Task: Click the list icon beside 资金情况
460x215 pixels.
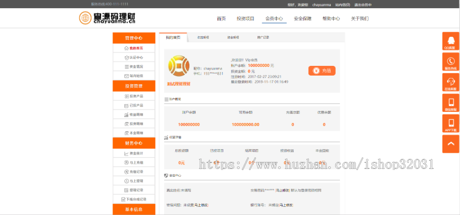Action: (x=126, y=66)
